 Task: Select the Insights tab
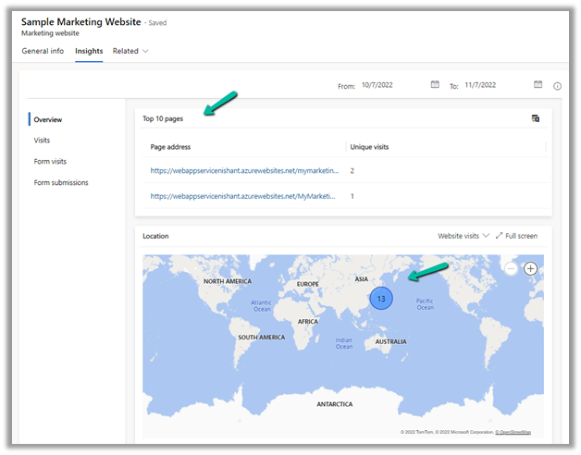click(89, 51)
